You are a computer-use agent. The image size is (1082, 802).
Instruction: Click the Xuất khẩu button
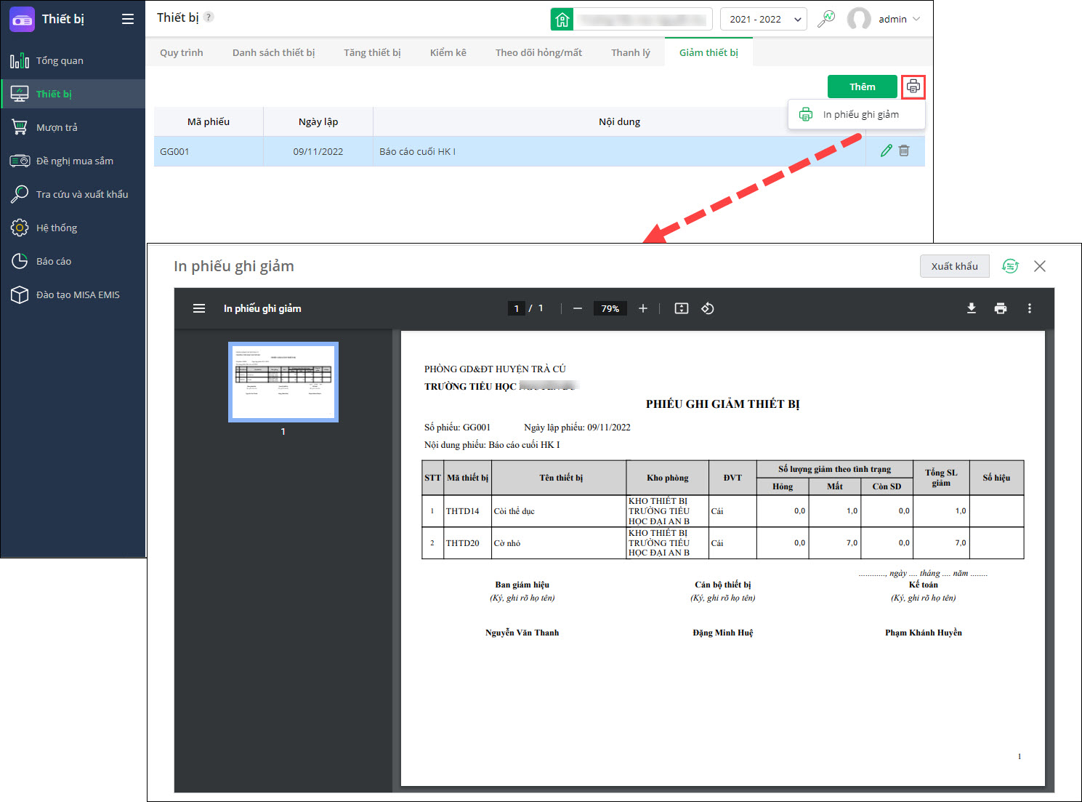coord(954,266)
